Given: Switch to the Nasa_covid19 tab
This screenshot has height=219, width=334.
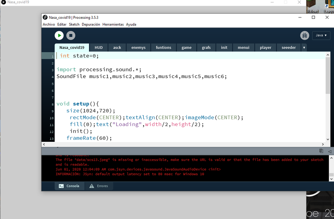Looking at the screenshot, I should click(72, 48).
